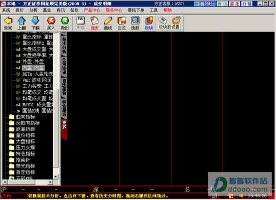The height and width of the screenshot is (200, 276).
Task: Open the 分析 menu
Action: pos(33,10)
